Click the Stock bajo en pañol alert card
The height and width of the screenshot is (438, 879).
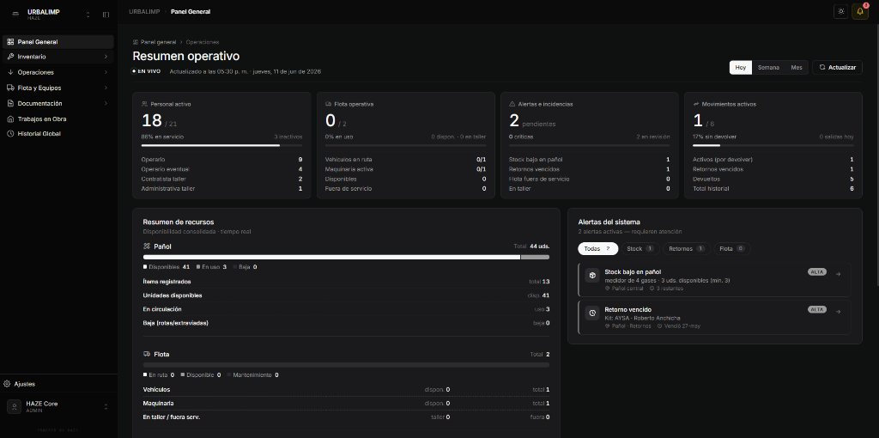715,279
